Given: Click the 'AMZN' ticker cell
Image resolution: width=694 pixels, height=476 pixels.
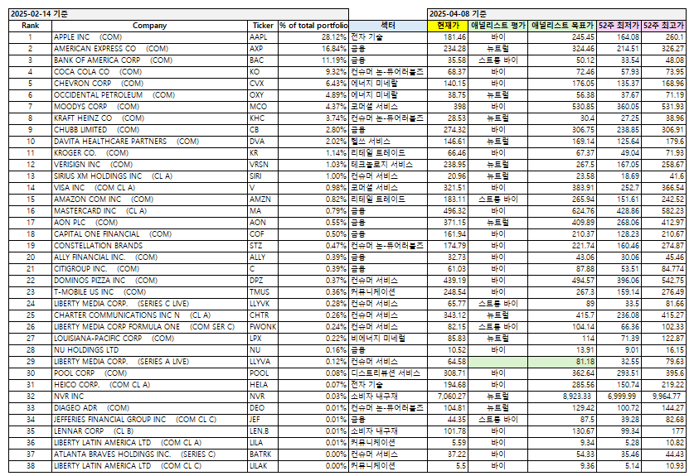Looking at the screenshot, I should (x=263, y=200).
